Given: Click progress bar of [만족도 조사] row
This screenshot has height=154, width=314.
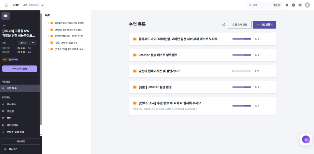Looking at the screenshot, I should (x=242, y=106).
